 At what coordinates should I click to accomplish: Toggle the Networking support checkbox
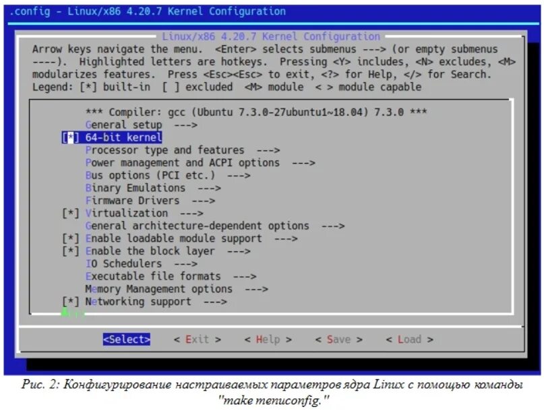70,302
